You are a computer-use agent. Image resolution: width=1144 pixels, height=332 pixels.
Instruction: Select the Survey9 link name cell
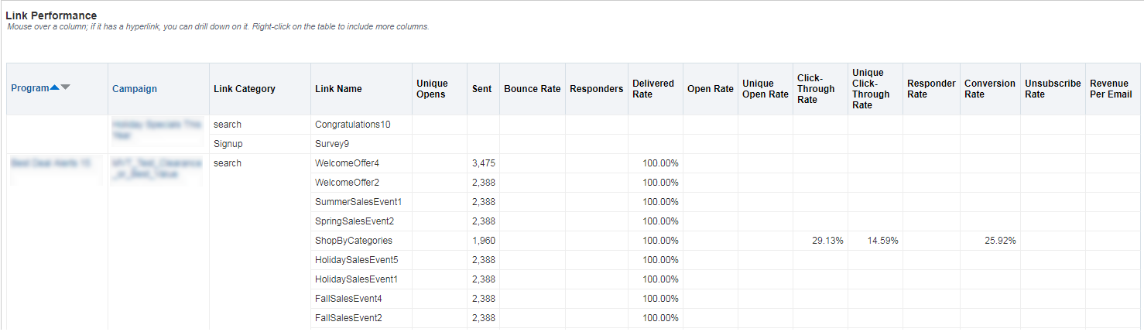[x=334, y=144]
